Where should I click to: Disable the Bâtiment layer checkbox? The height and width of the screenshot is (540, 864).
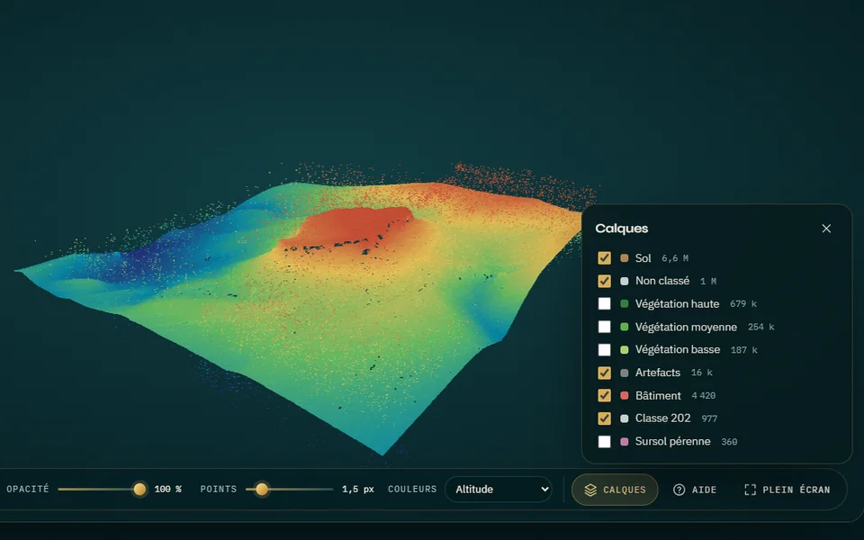pos(605,396)
